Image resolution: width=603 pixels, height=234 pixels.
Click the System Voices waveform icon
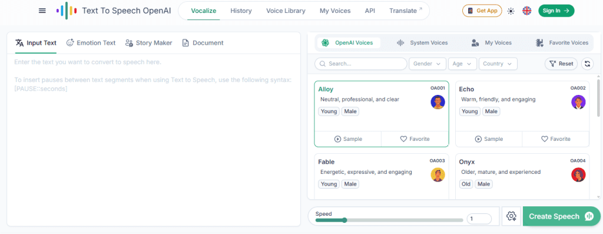click(400, 42)
